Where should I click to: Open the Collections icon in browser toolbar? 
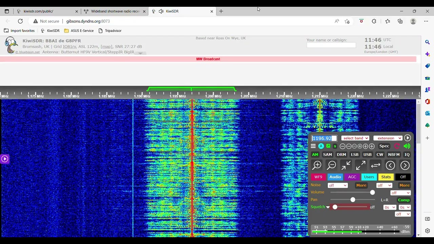[400, 21]
